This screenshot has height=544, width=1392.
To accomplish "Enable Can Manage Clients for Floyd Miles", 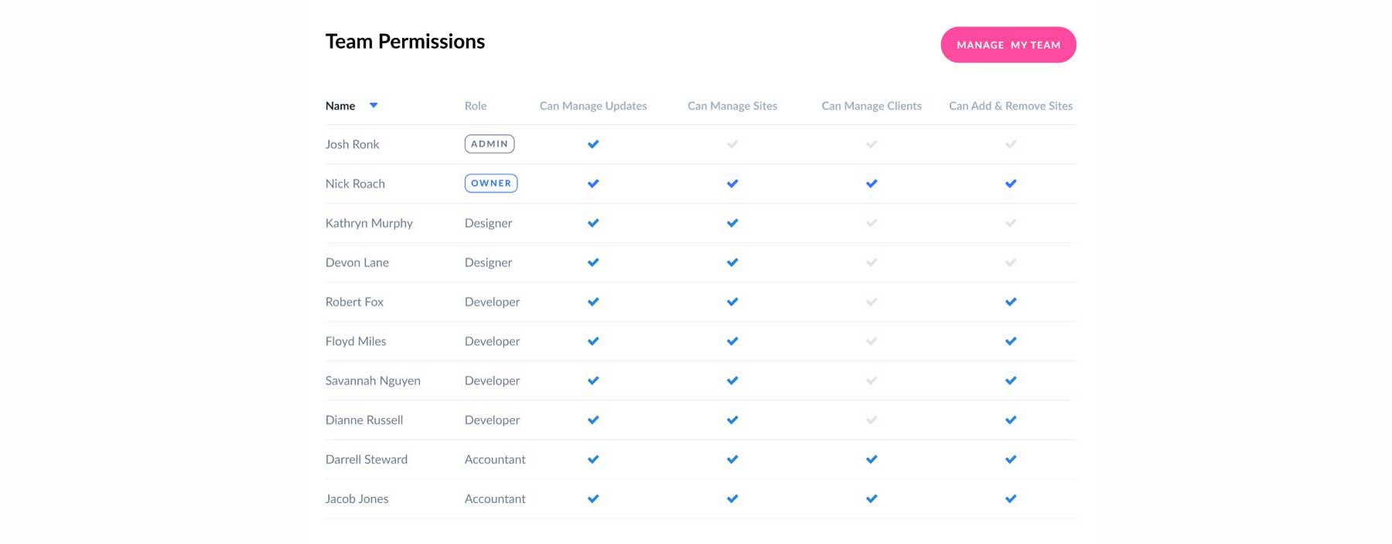I will pos(871,341).
